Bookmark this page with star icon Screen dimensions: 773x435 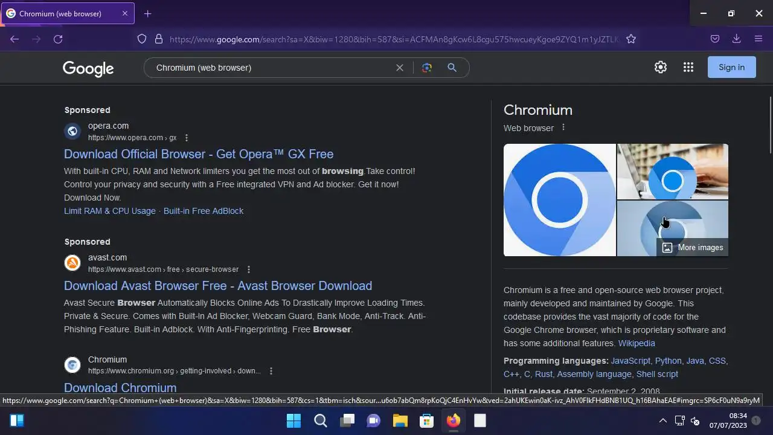pyautogui.click(x=631, y=39)
